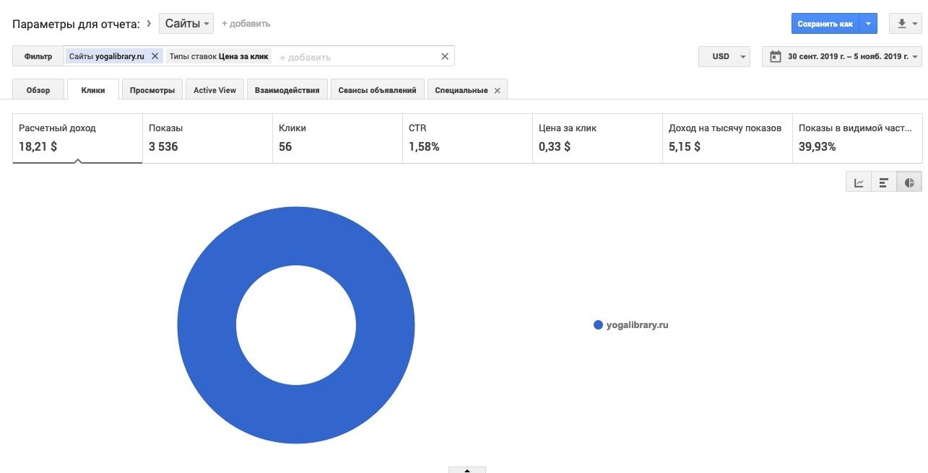
Task: Close the Специальные tab
Action: (496, 90)
